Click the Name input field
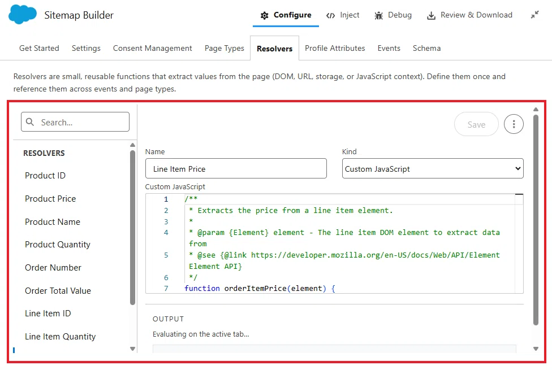 click(236, 168)
